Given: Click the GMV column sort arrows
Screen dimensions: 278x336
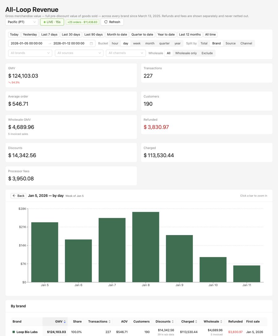Looking at the screenshot, I should coord(65,321).
